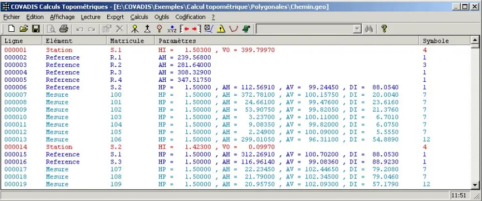Click the red curve icon
The height and width of the screenshot is (201, 482).
[234, 29]
